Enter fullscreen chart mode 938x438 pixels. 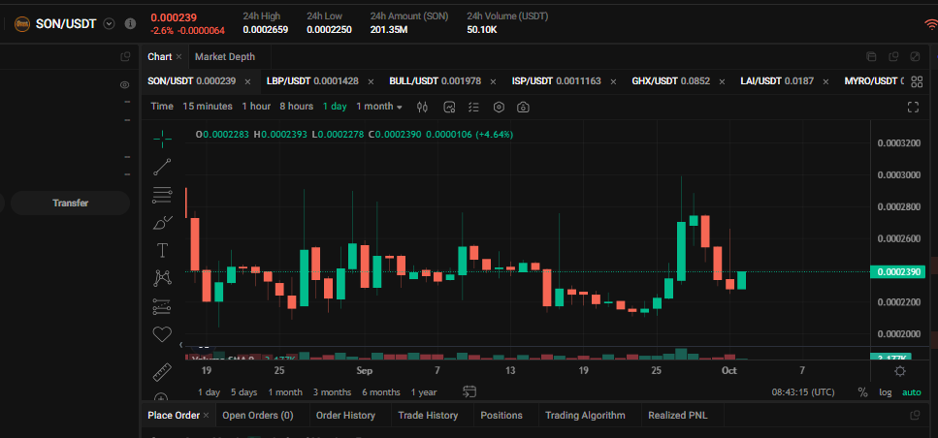click(913, 107)
